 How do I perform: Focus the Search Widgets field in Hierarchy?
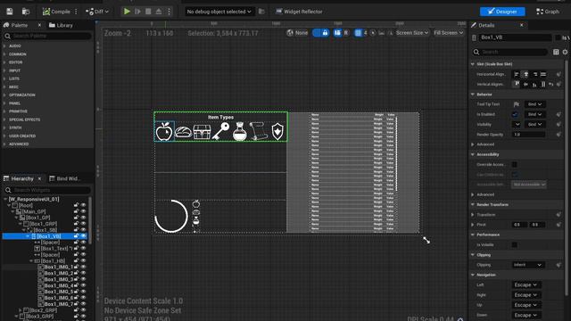click(47, 190)
